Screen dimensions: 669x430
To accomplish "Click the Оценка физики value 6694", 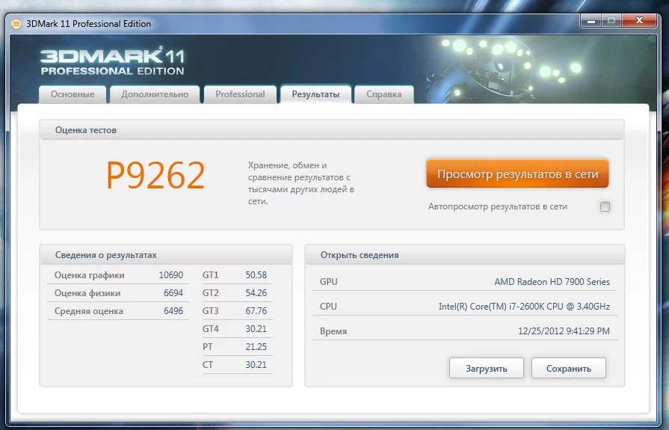I will click(173, 293).
